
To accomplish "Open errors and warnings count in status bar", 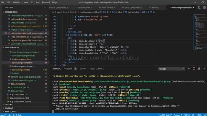I will click(17, 115).
